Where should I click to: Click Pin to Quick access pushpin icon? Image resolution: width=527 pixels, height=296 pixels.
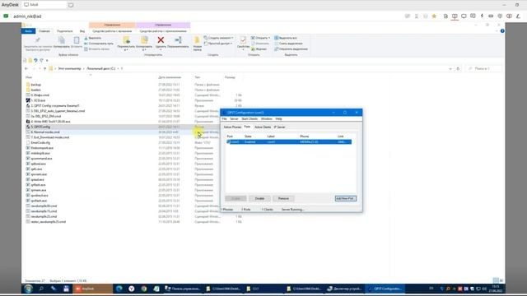coord(38,40)
